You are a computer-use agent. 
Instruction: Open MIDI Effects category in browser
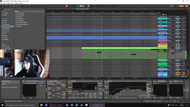click(x=7, y=28)
